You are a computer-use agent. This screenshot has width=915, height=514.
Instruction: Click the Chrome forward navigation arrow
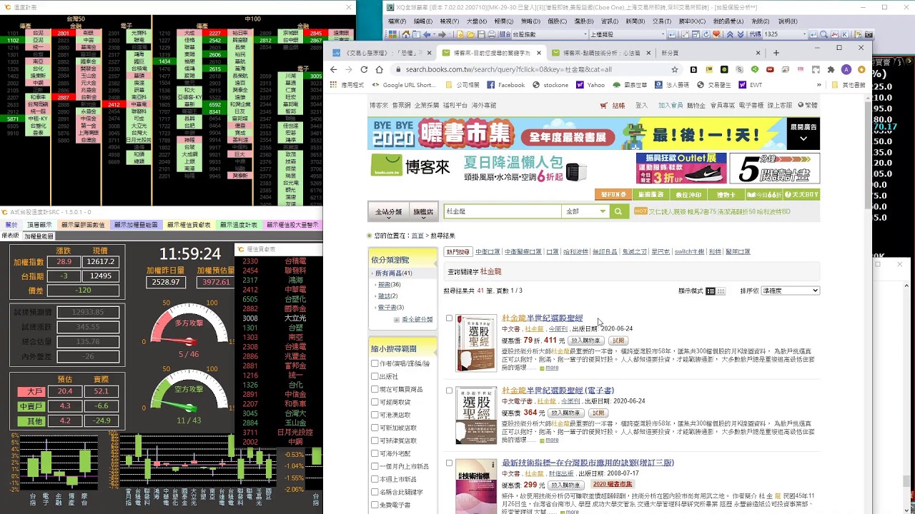point(348,69)
